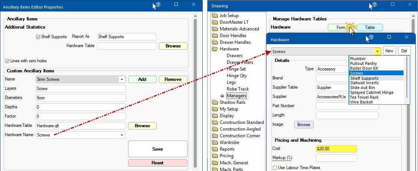Click the Hardware folder icon
Viewport: 418px width, 171px height.
click(x=215, y=49)
